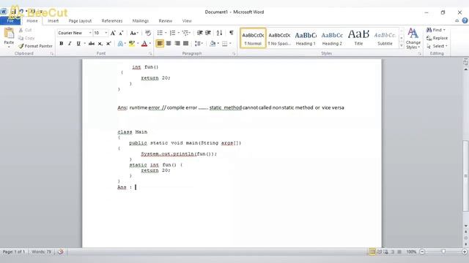The width and height of the screenshot is (469, 263).
Task: Toggle Underline formatting
Action: tap(78, 44)
